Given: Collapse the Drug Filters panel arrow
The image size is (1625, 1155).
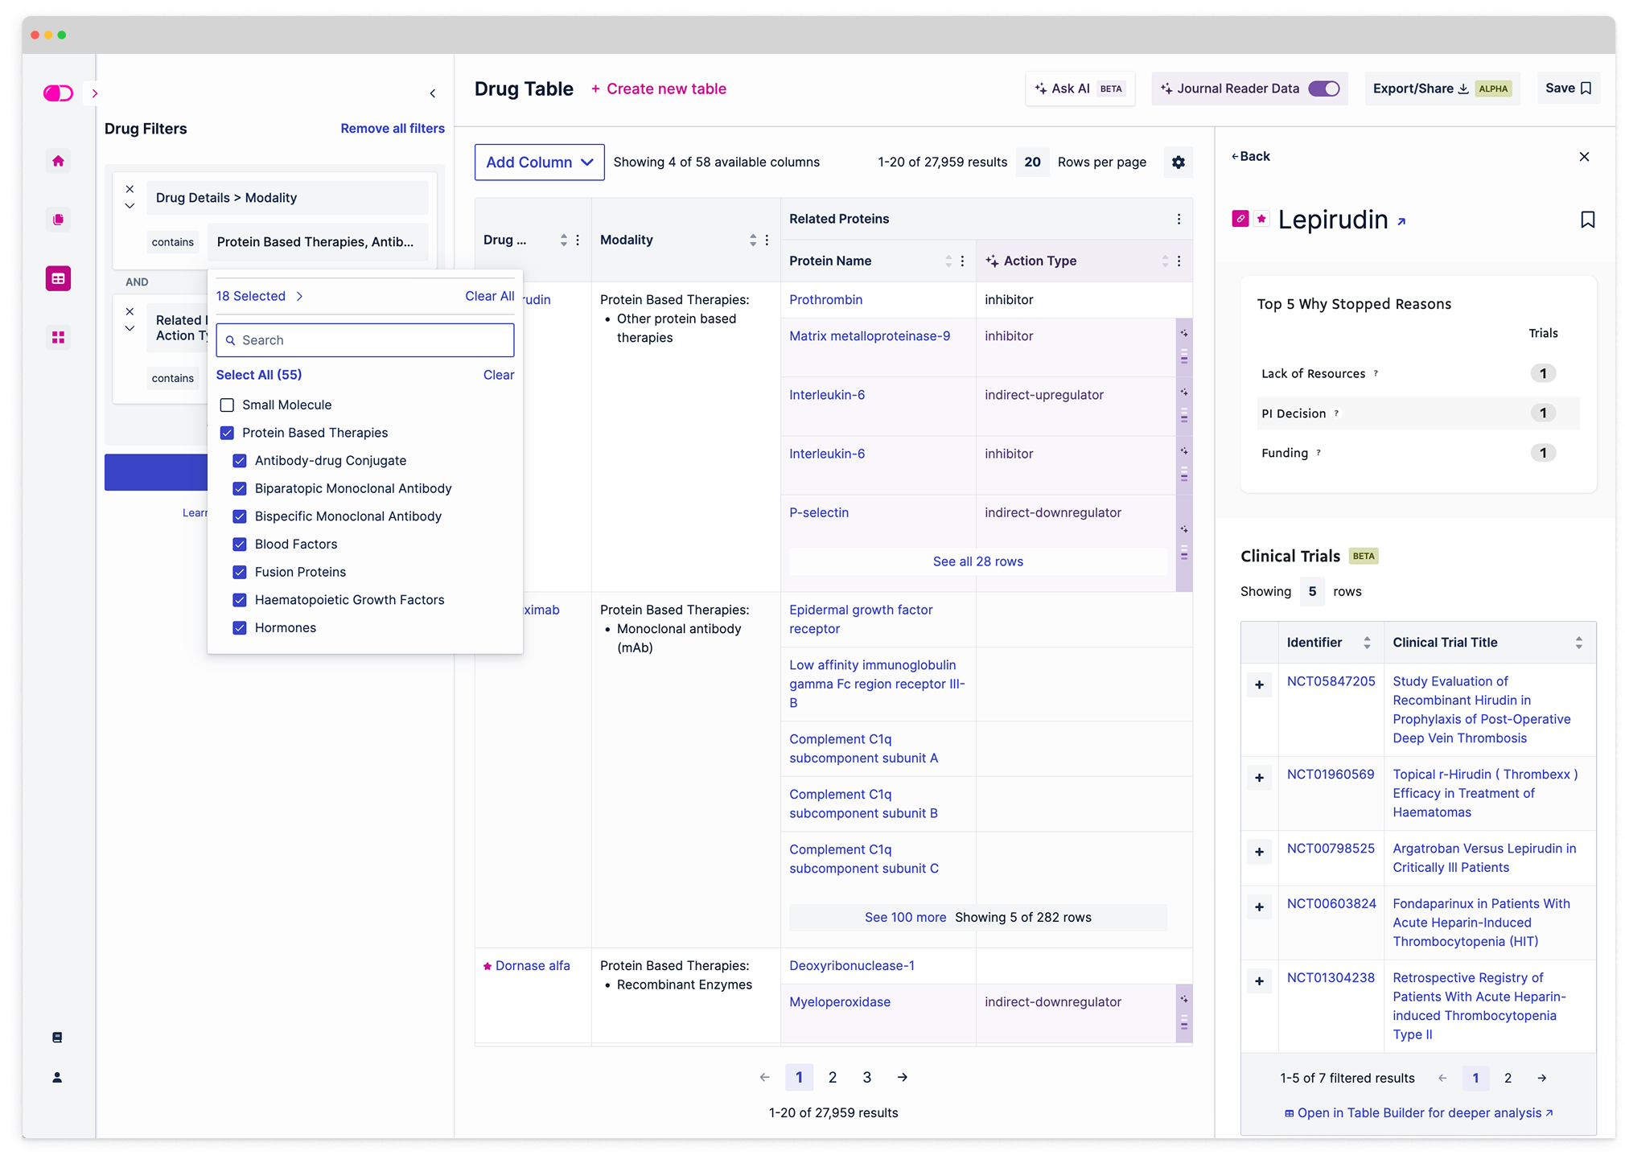Looking at the screenshot, I should pyautogui.click(x=433, y=93).
